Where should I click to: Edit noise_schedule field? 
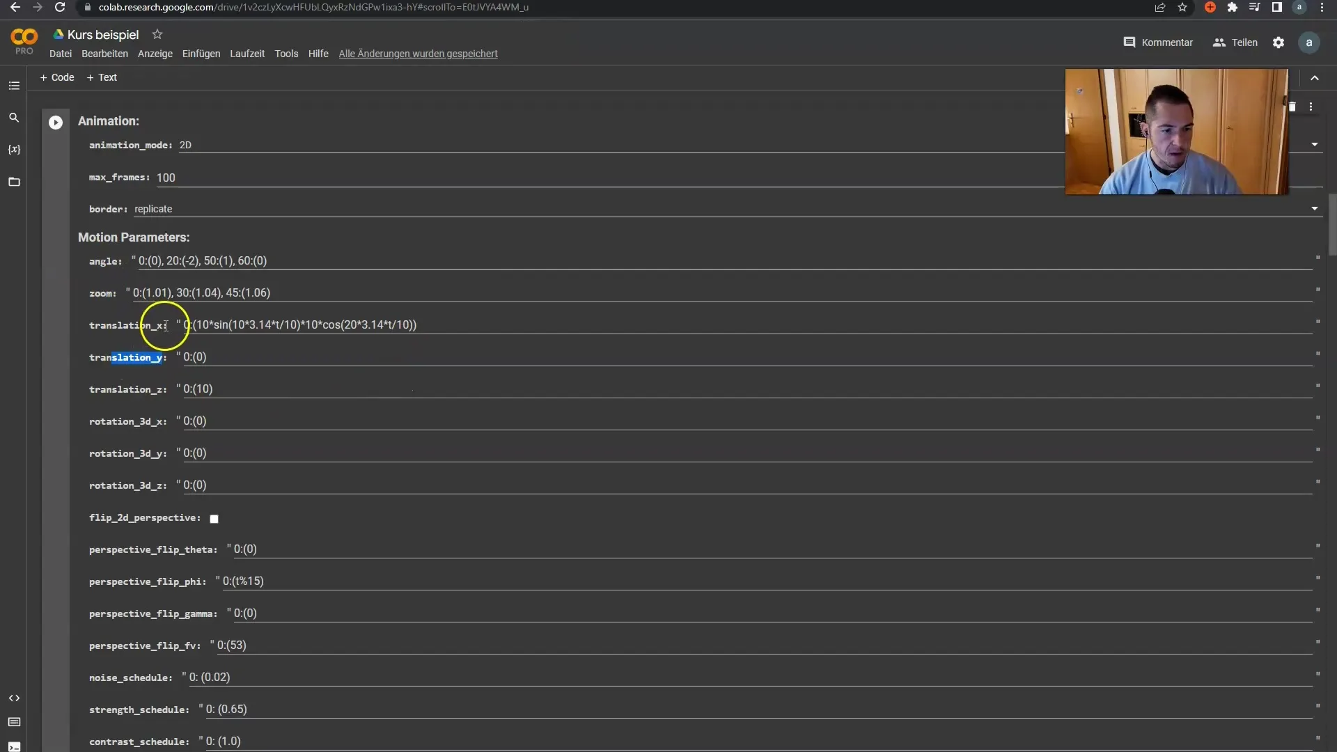point(751,677)
